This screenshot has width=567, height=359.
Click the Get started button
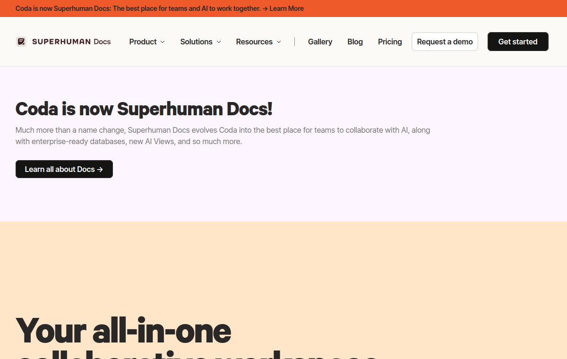(518, 42)
